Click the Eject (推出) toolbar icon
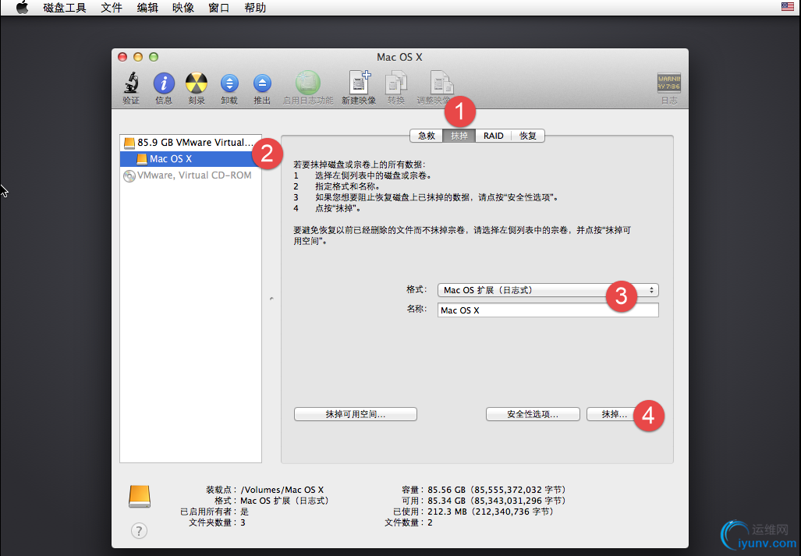 click(x=262, y=83)
